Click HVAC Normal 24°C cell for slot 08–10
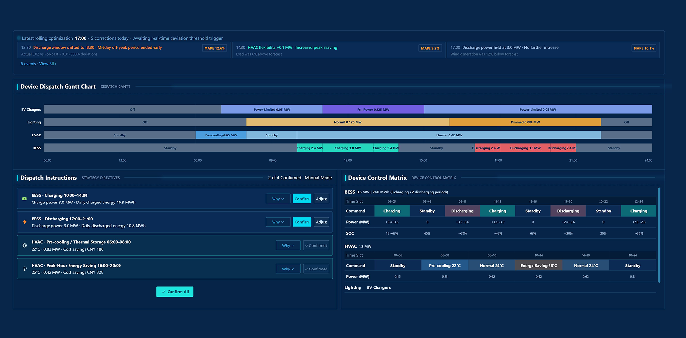 click(x=492, y=265)
